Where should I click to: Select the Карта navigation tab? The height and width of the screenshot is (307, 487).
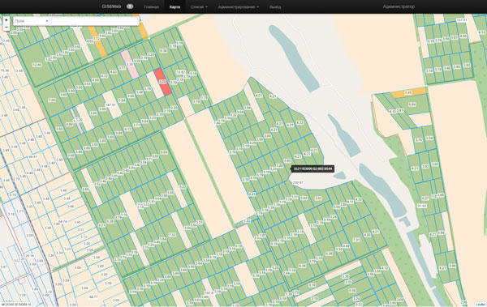(175, 6)
